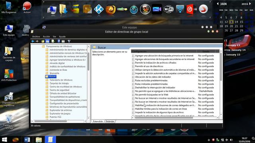The height and width of the screenshot is (143, 255).
Task: Open the Action! desktop shortcut
Action: pyautogui.click(x=27, y=7)
